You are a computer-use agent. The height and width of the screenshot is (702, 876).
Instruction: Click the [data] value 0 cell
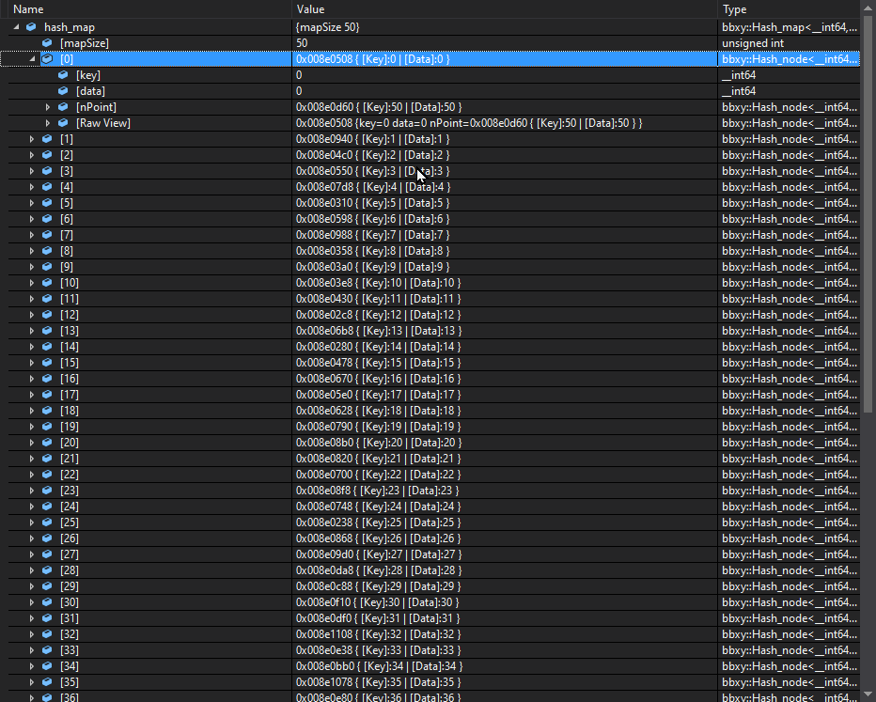click(299, 90)
